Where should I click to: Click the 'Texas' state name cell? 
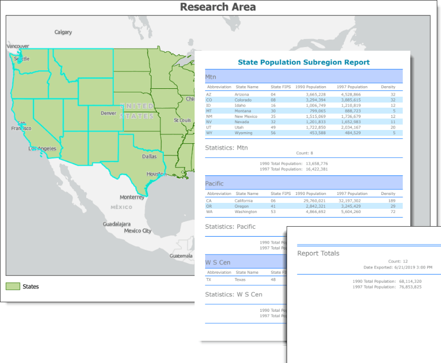(240, 280)
